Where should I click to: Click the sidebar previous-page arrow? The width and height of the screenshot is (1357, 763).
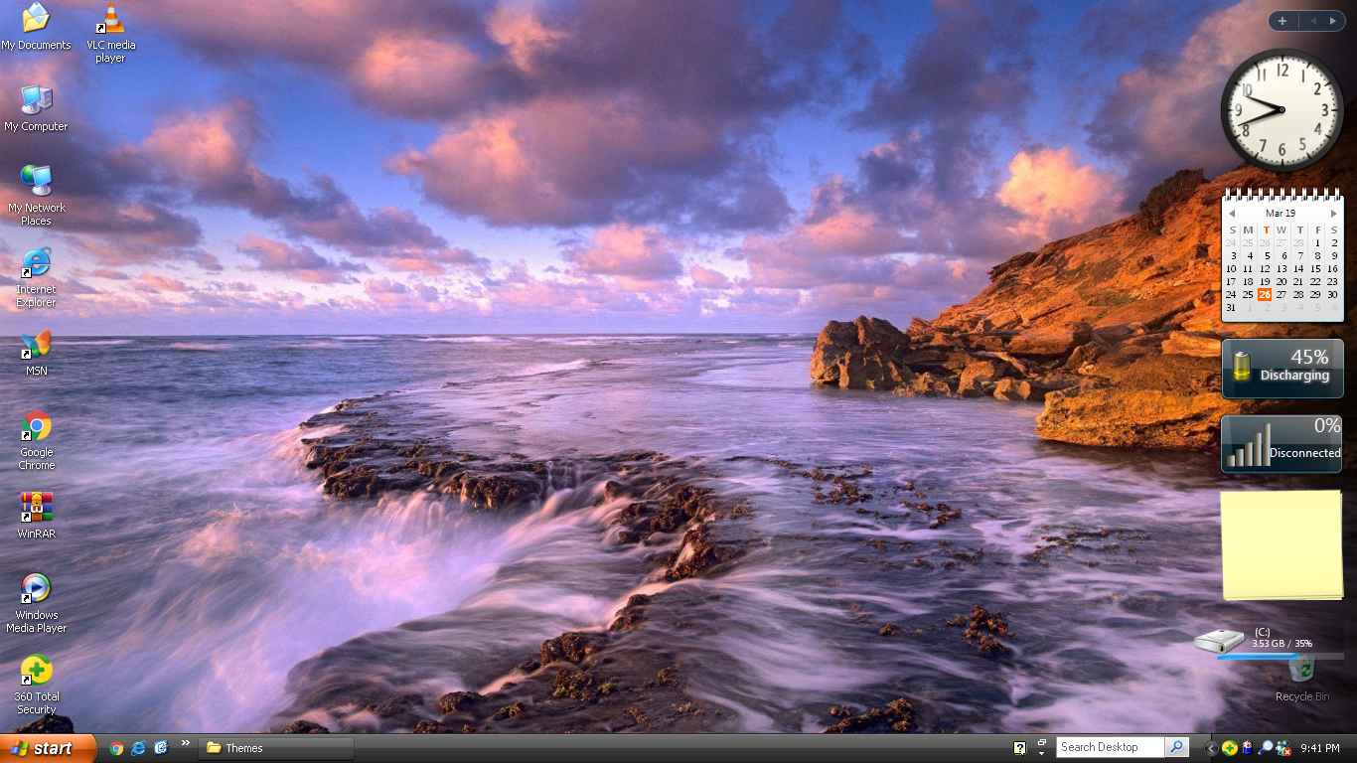pos(1311,21)
